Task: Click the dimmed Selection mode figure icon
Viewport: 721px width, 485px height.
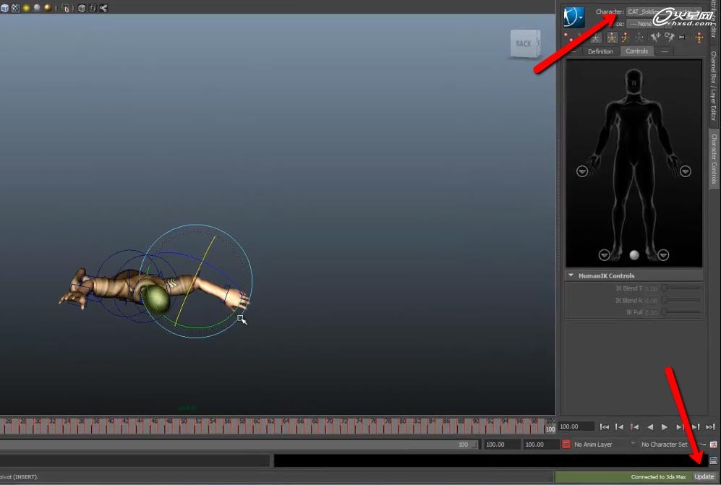Action: pyautogui.click(x=639, y=38)
